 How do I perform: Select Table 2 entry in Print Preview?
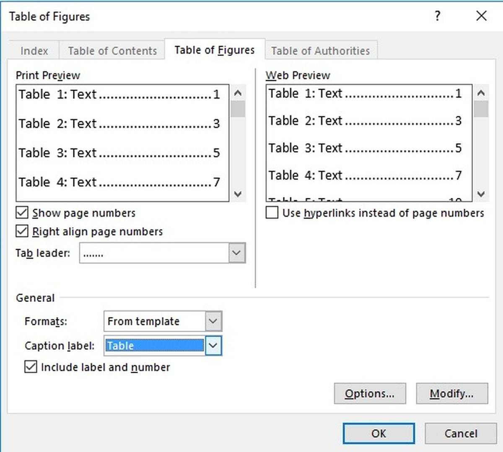tap(117, 123)
